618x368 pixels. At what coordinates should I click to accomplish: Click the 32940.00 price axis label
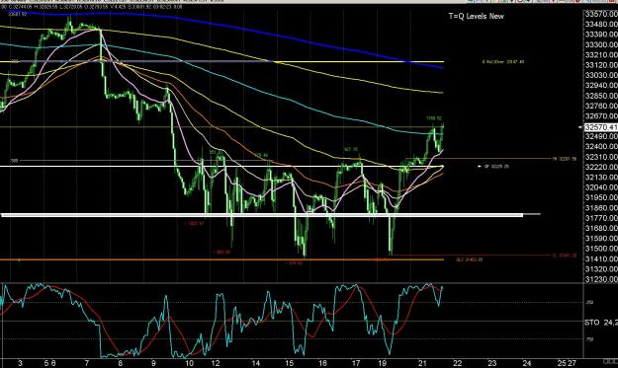(601, 85)
